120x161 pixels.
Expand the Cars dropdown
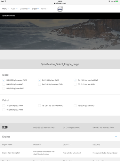(x=14, y=9)
